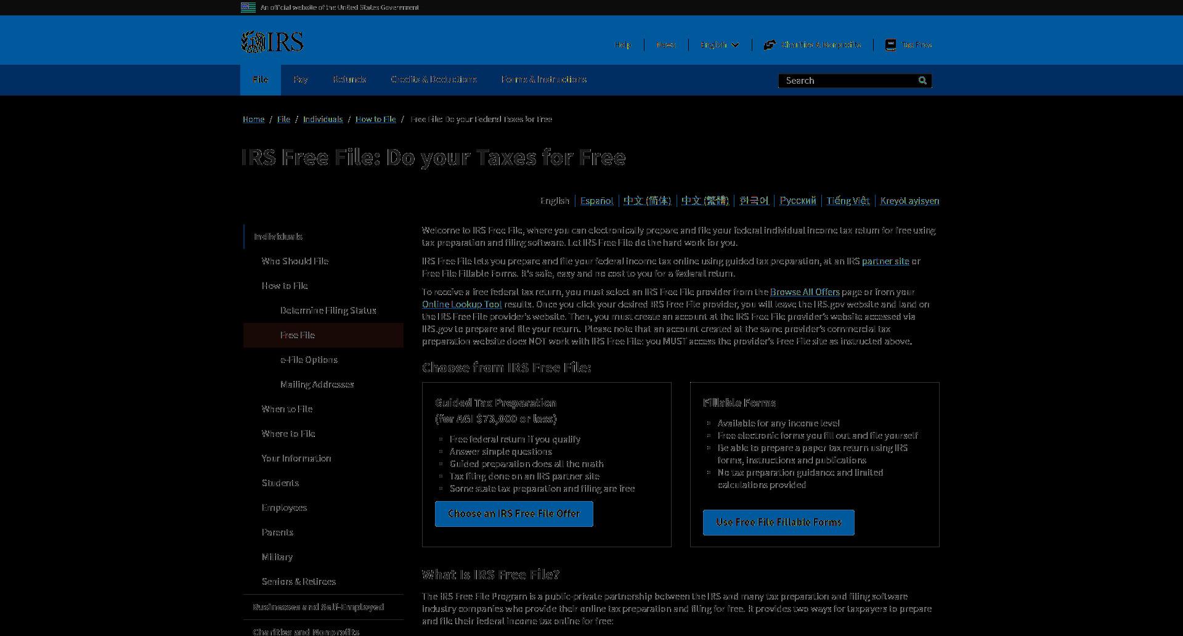Select Free File in sidebar
1183x636 pixels.
coord(323,335)
